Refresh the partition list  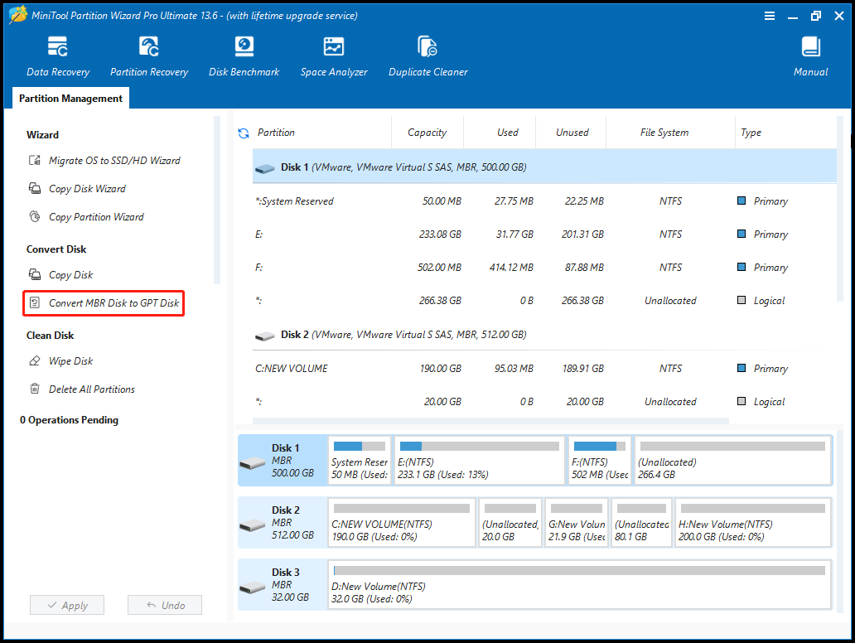(244, 133)
